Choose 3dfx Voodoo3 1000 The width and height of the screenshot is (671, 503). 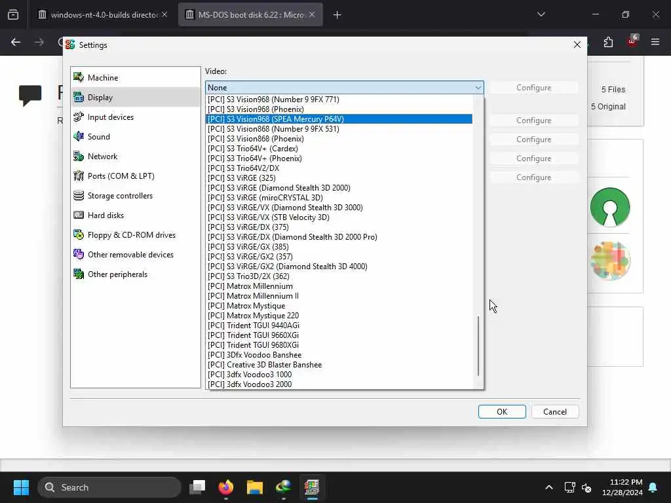tap(339, 375)
